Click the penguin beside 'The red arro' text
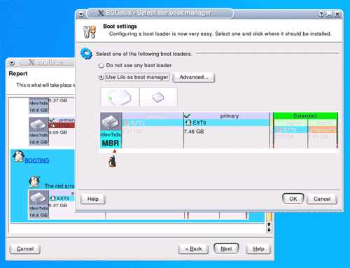 click(34, 181)
